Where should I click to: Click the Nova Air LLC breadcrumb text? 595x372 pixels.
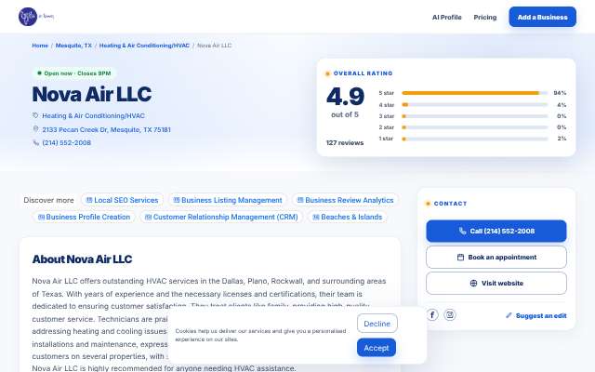[x=215, y=46]
